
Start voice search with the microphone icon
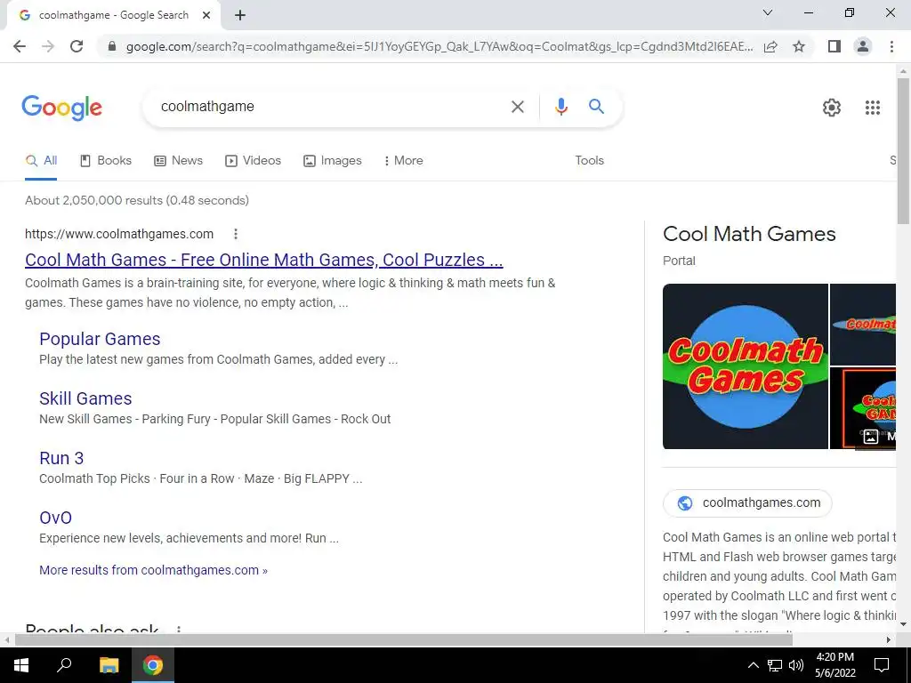(x=560, y=107)
